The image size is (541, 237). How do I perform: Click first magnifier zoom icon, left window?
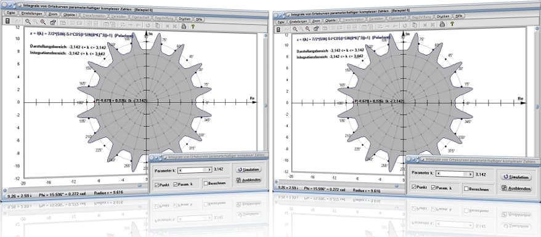(28, 22)
